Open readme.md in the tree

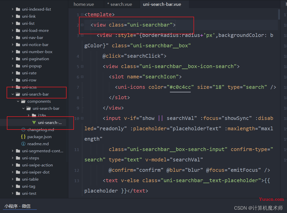pos(38,144)
